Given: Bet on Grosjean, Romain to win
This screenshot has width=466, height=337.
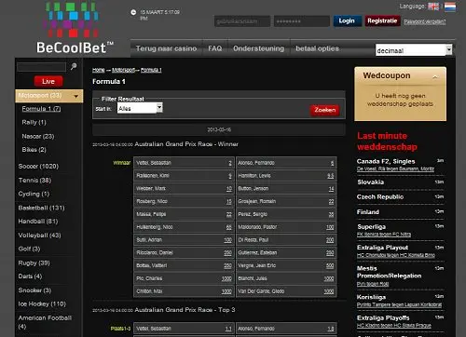Looking at the screenshot, I should [286, 201].
